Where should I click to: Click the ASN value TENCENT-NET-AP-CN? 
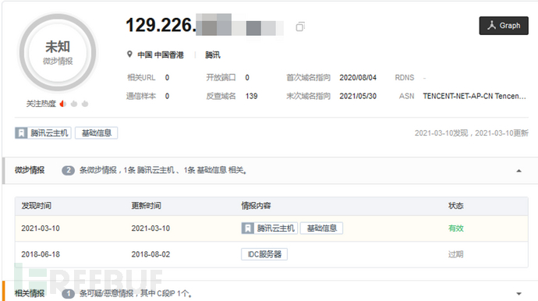(x=475, y=96)
